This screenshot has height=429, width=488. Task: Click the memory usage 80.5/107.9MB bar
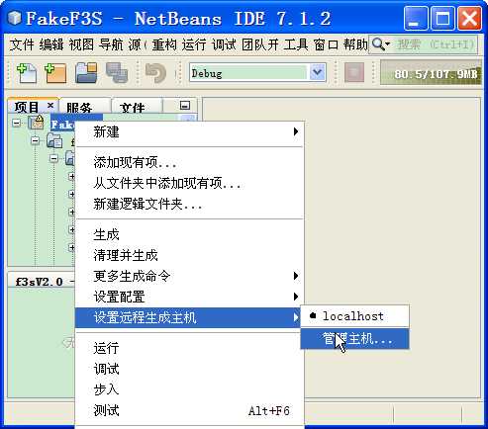[431, 73]
